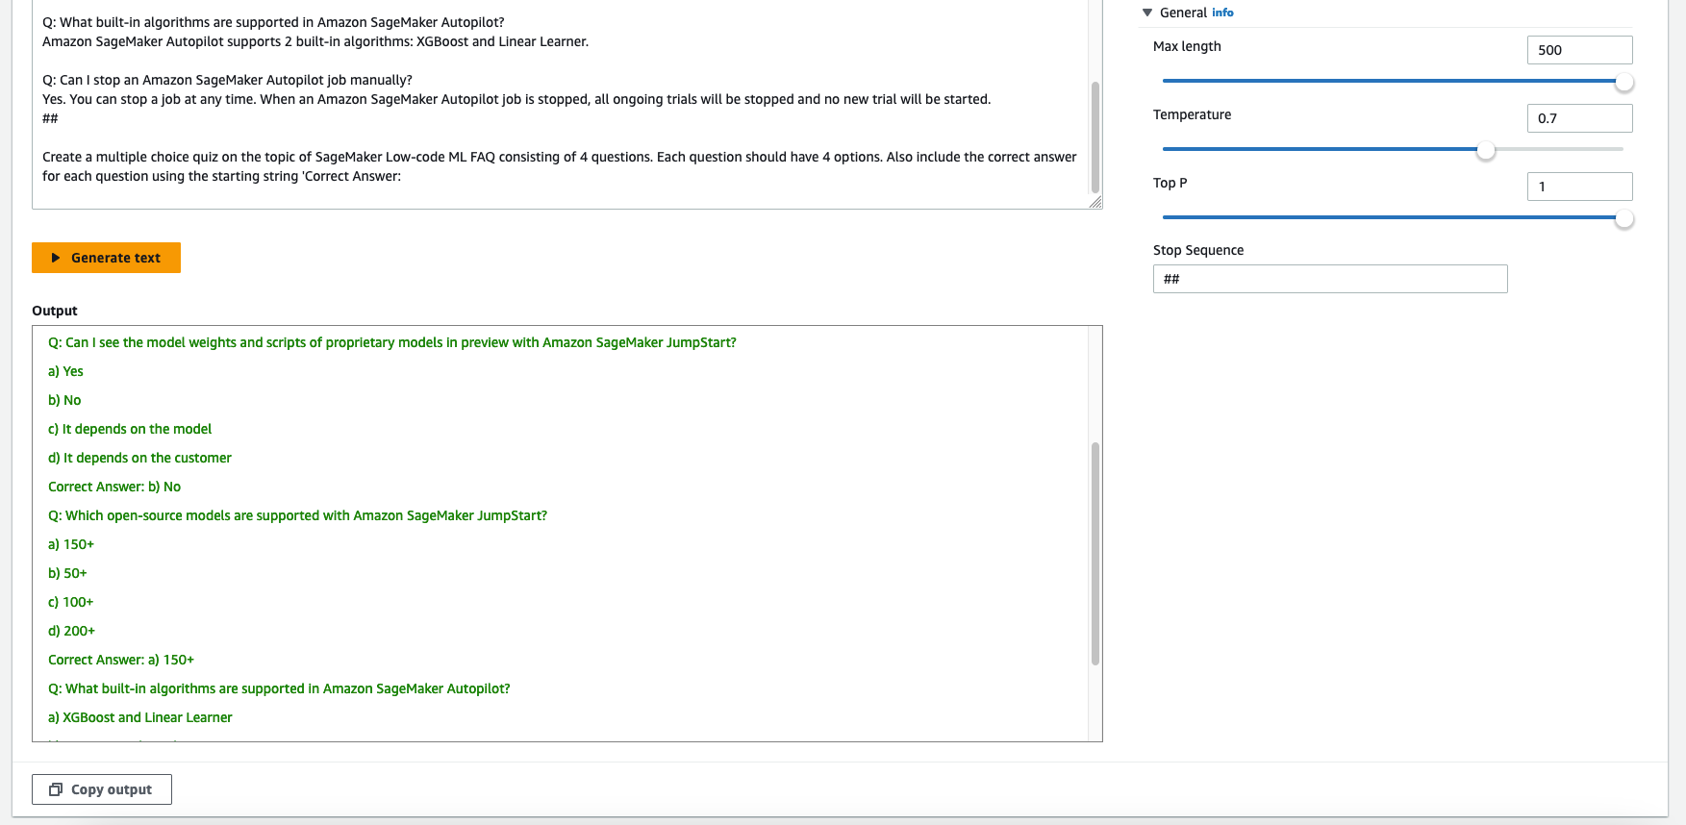This screenshot has width=1686, height=825.
Task: Click the 'Correct Answer: a) 150+' line
Action: click(x=121, y=660)
